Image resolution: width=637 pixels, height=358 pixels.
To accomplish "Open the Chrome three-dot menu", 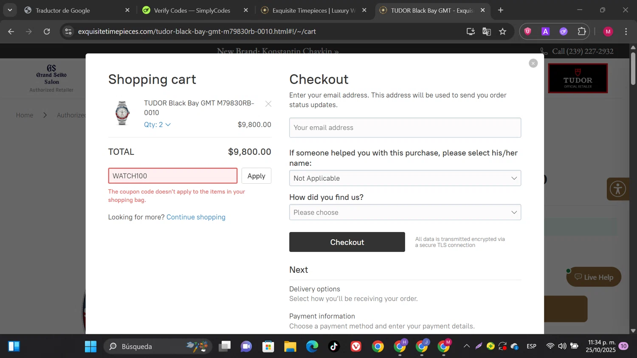I will coord(626,31).
